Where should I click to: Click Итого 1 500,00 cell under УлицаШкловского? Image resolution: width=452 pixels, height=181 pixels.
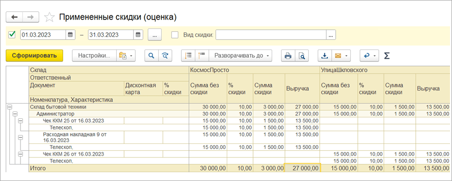coord(400,168)
